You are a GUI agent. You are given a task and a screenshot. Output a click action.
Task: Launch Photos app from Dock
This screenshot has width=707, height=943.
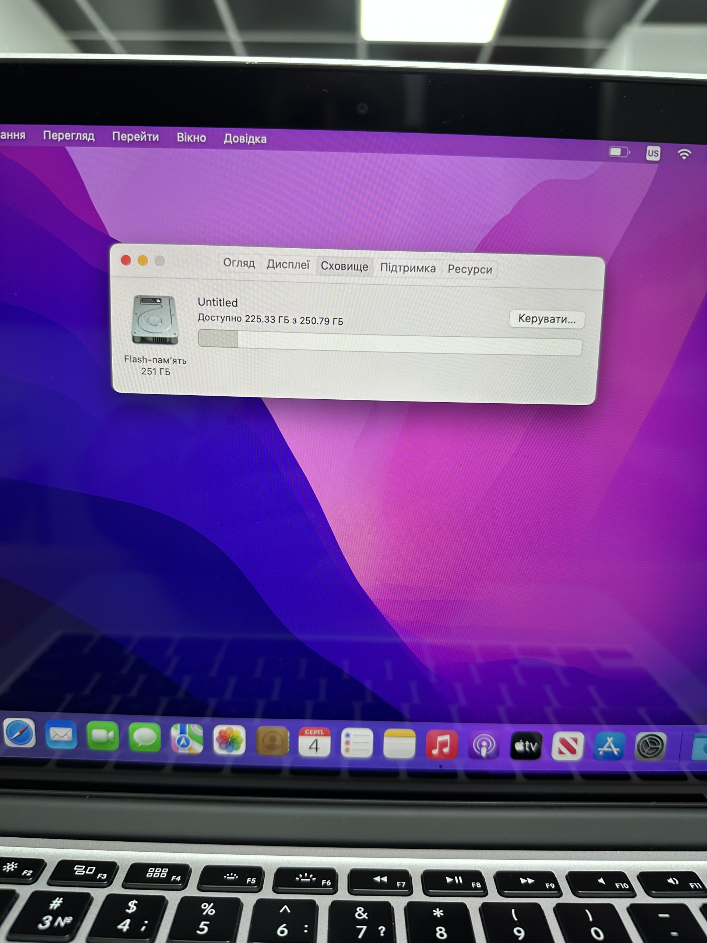tap(229, 740)
